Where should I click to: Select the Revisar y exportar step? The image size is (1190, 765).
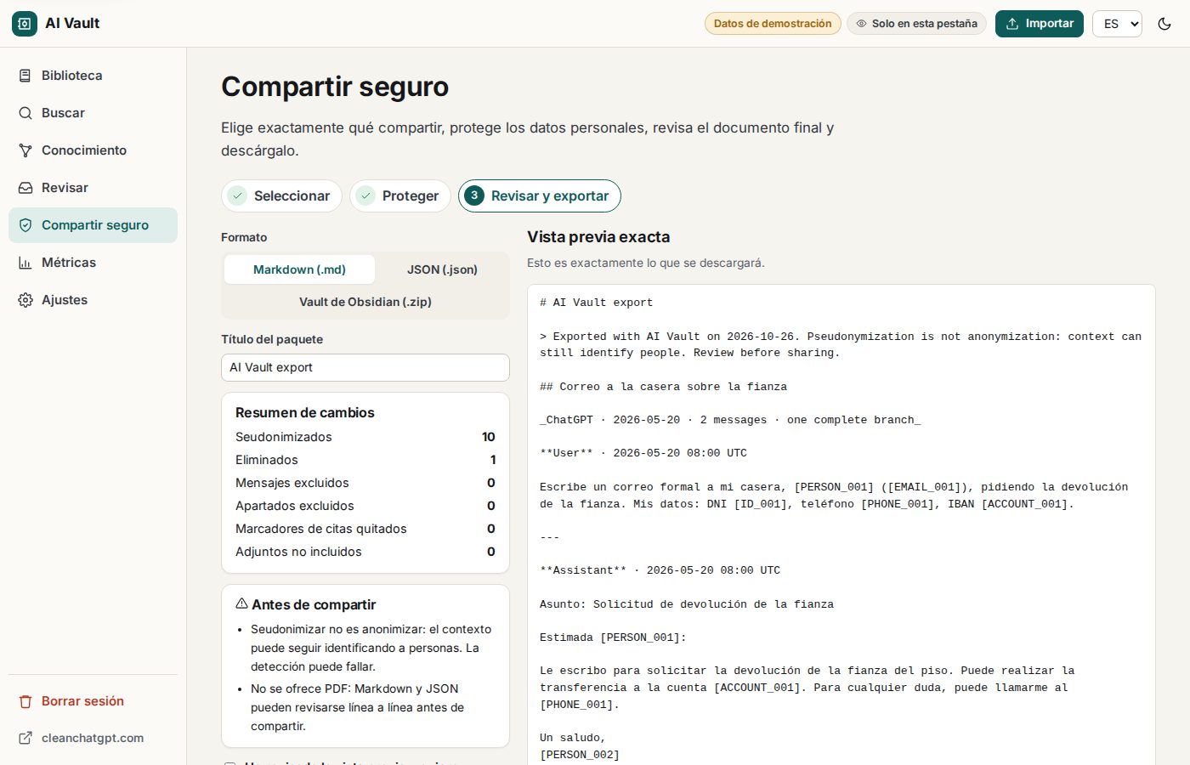click(540, 195)
